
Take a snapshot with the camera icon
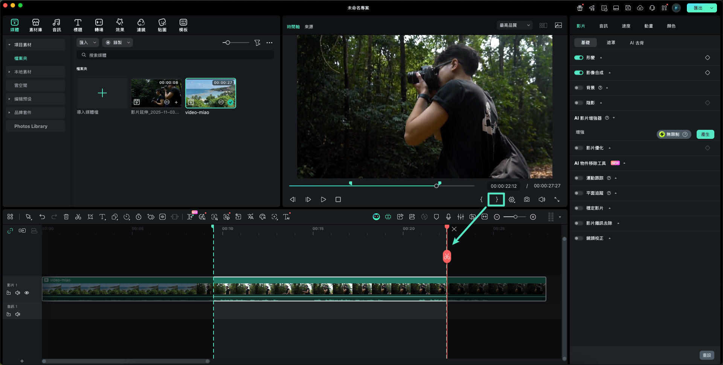coord(526,199)
